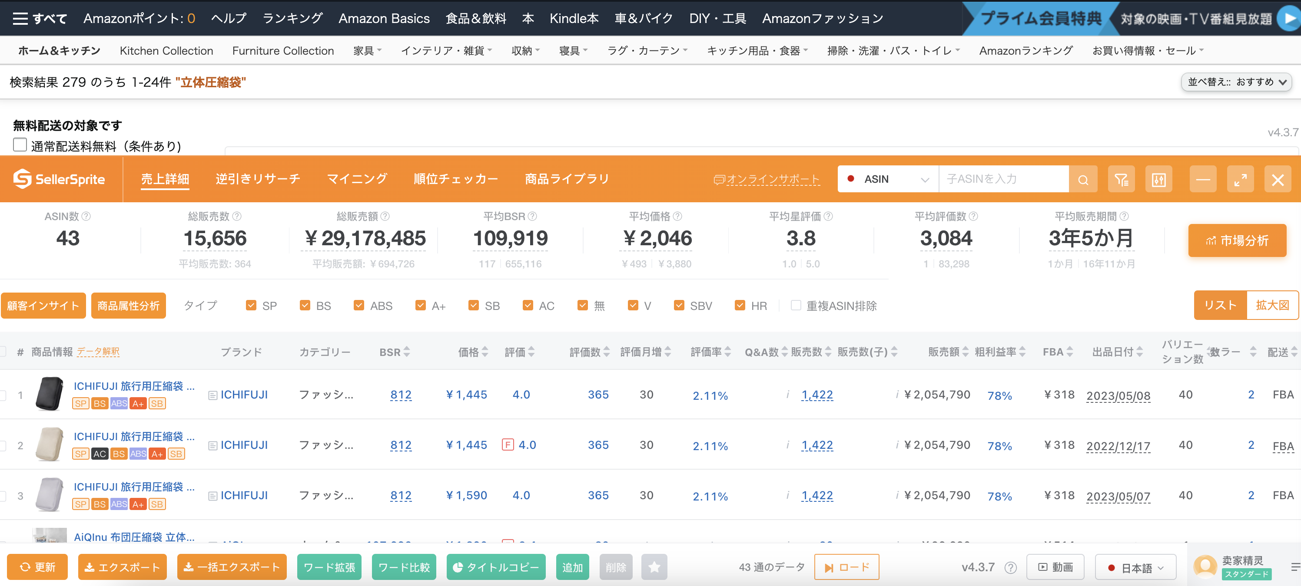Minimize the SellerSprite panel with dash icon
The image size is (1301, 586).
pyautogui.click(x=1203, y=180)
